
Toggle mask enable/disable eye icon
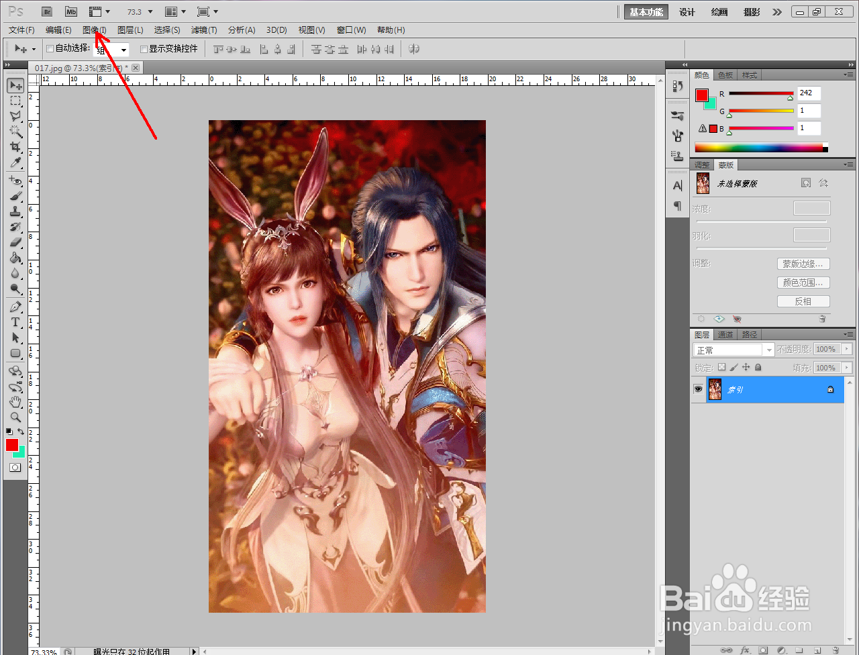(737, 319)
